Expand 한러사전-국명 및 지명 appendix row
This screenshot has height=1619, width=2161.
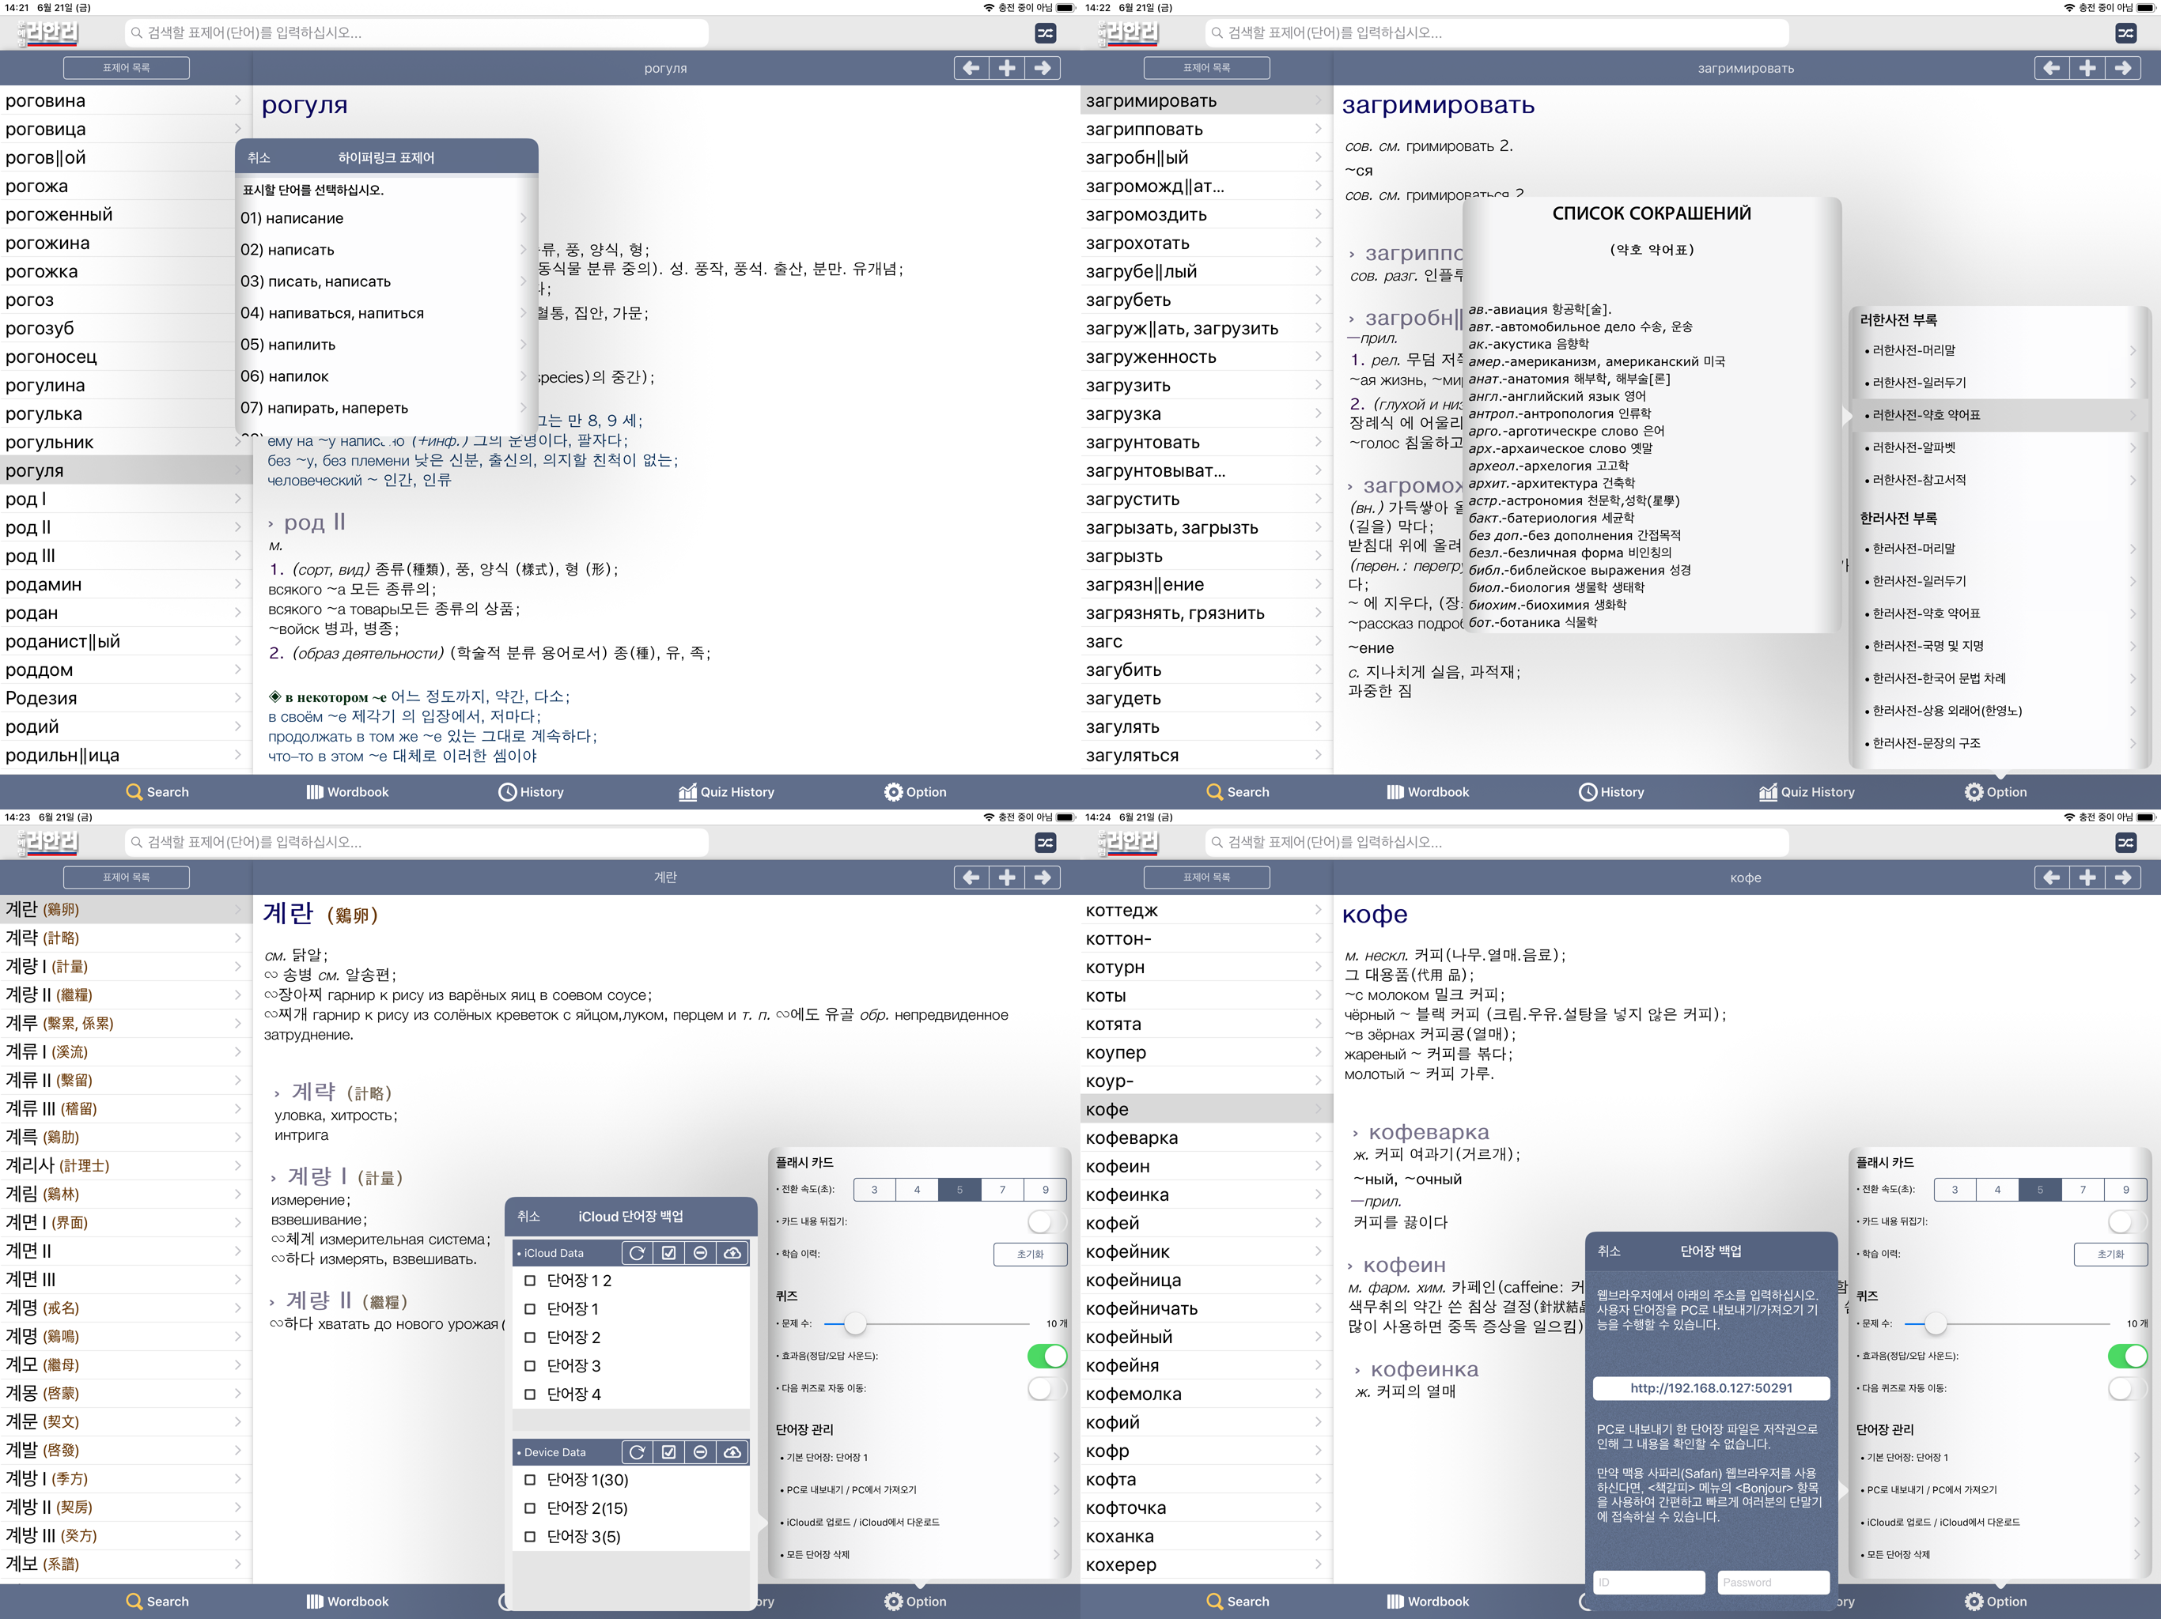(1999, 645)
